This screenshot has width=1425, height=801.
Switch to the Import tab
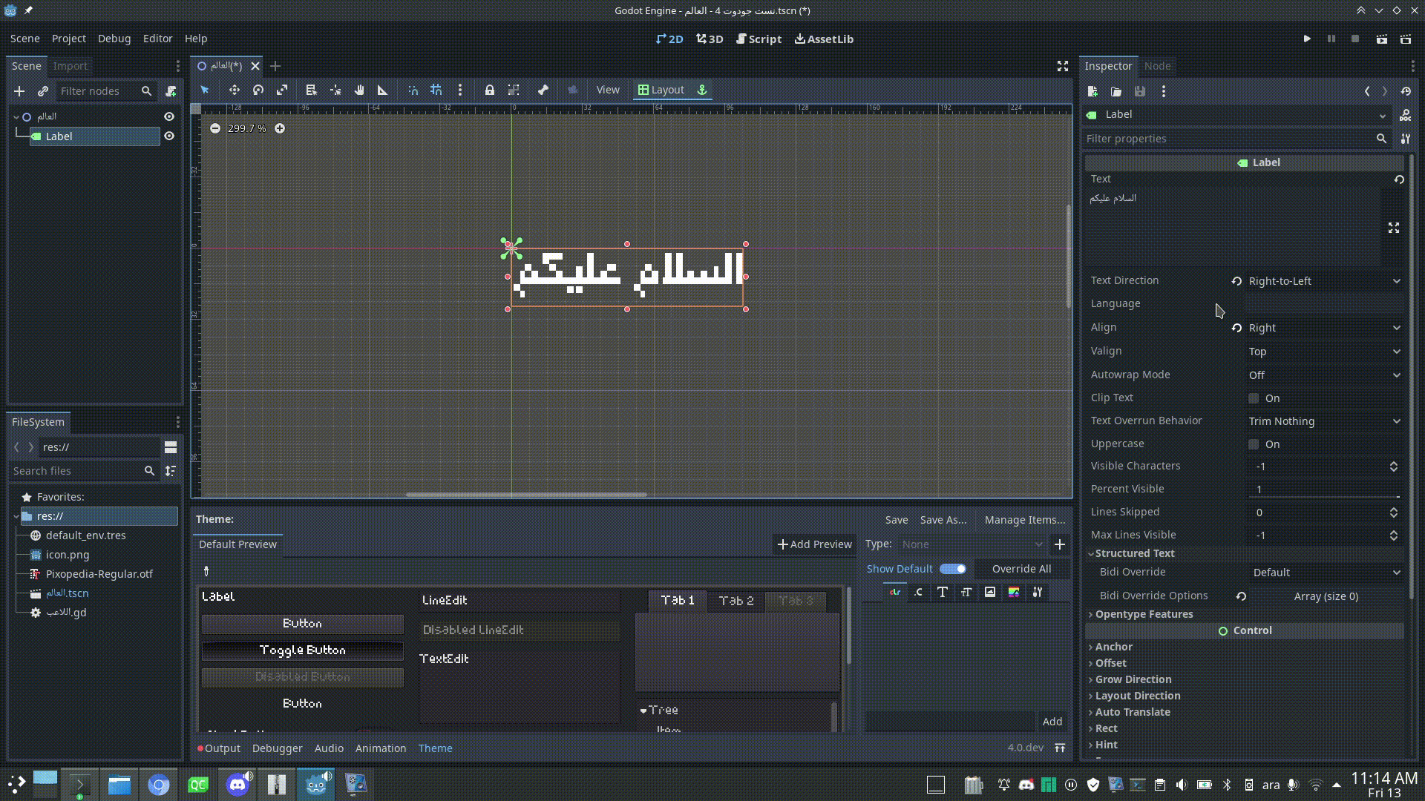[x=71, y=66]
